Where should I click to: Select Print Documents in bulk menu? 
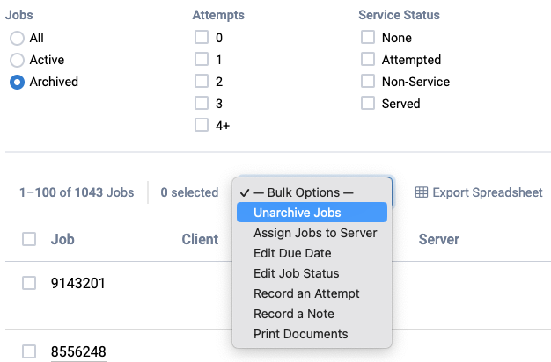(300, 334)
